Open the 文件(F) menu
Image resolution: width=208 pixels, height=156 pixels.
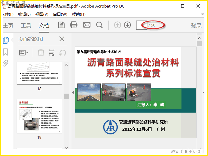(x=8, y=14)
